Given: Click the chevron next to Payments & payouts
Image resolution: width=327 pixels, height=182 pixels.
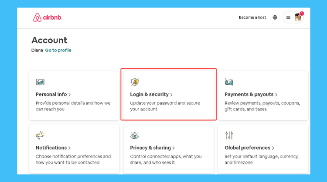Looking at the screenshot, I should pos(276,95).
